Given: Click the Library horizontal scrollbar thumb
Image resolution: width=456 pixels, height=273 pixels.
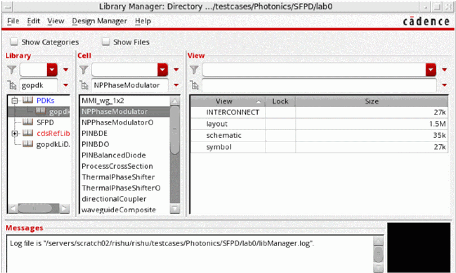Looking at the screenshot, I should coord(35,208).
